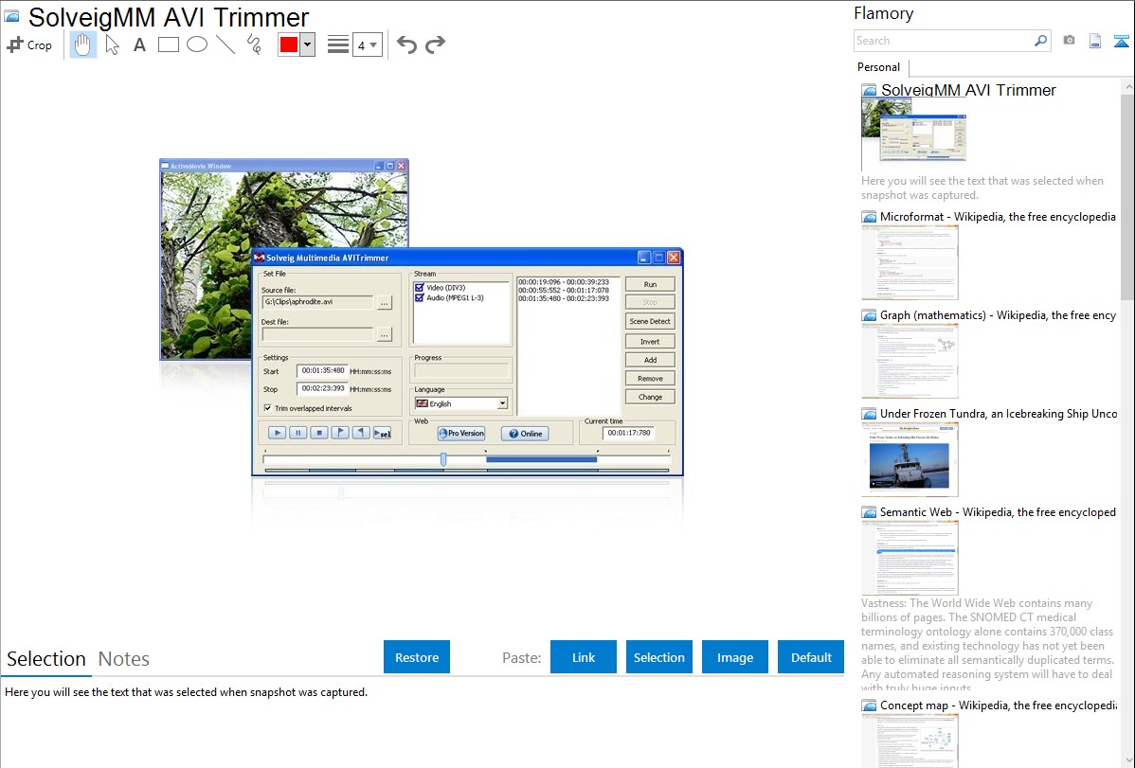Choose the text annotation tool
This screenshot has width=1135, height=768.
point(139,45)
